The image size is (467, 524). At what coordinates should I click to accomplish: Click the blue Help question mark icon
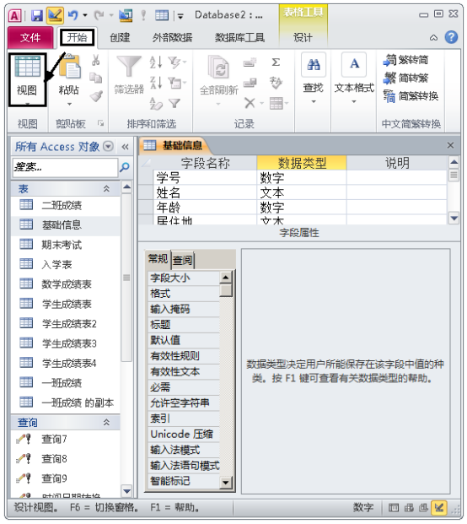(x=451, y=37)
